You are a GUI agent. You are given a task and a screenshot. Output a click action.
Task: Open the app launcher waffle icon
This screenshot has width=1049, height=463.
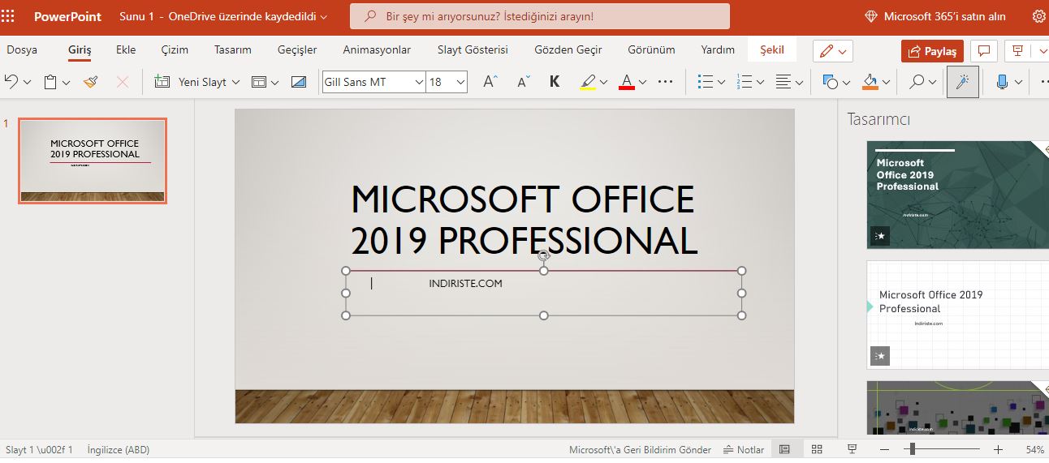(x=8, y=16)
